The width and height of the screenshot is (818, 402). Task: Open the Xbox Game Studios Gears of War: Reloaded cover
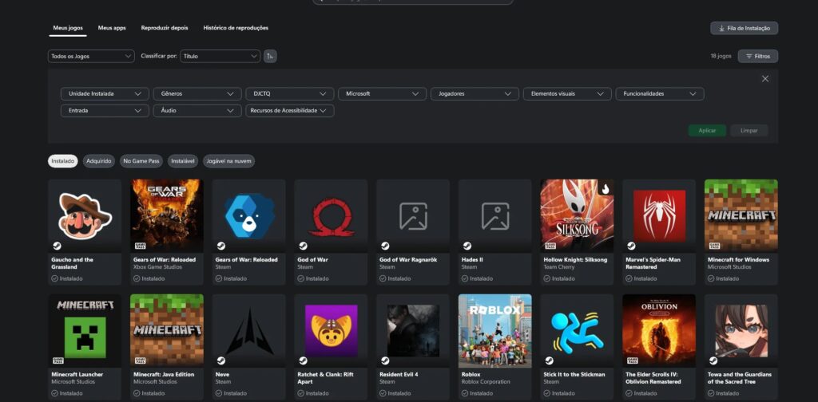coord(167,216)
